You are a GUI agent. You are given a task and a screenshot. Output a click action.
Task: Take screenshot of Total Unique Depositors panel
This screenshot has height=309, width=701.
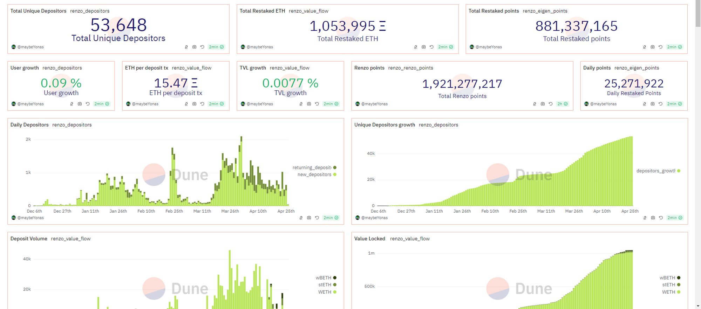point(194,47)
